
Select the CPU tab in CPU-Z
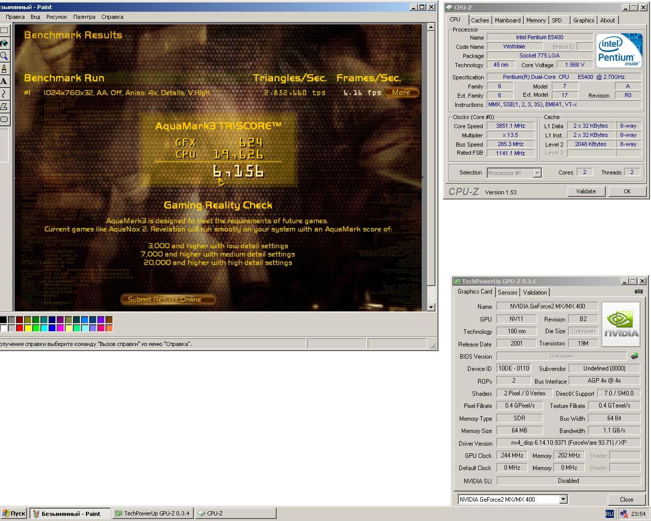(455, 20)
